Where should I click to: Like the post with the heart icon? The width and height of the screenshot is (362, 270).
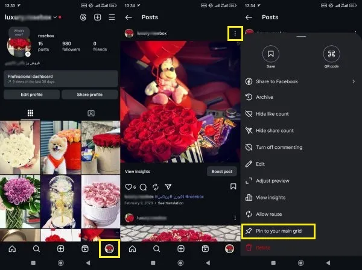(x=129, y=187)
